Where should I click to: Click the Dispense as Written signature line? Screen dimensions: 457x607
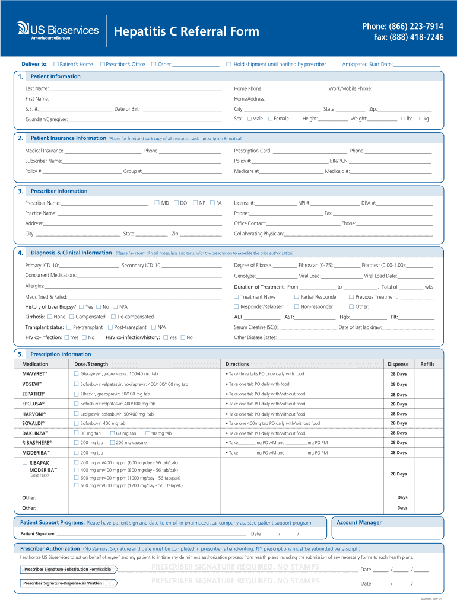click(x=238, y=583)
